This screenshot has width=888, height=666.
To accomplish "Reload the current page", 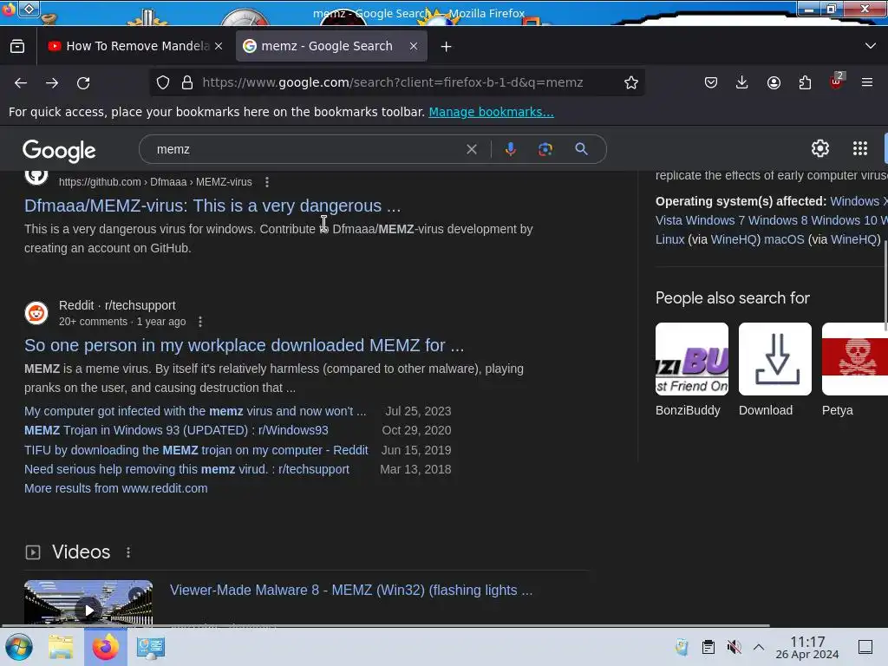I will (x=83, y=82).
